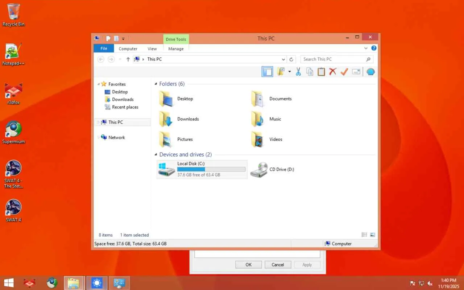Viewport: 464px width, 290px height.
Task: Click the Properties icon in quick access toolbar
Action: tap(108, 38)
